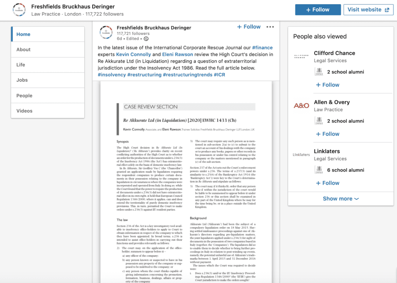Click the school crest under Allen & Overy
The image size is (397, 283).
click(319, 121)
